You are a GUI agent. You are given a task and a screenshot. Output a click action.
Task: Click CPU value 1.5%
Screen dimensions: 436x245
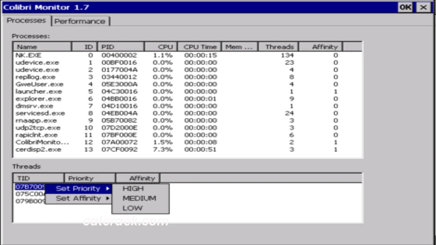click(163, 142)
